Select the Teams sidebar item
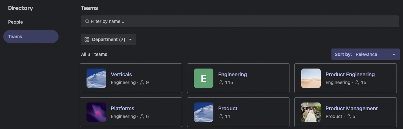The height and width of the screenshot is (129, 403). [x=31, y=37]
